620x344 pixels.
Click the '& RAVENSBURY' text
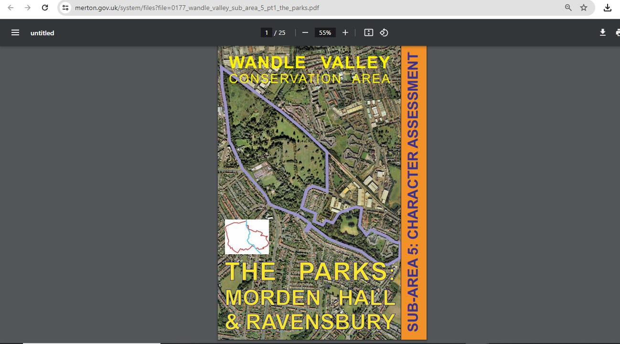pos(310,322)
